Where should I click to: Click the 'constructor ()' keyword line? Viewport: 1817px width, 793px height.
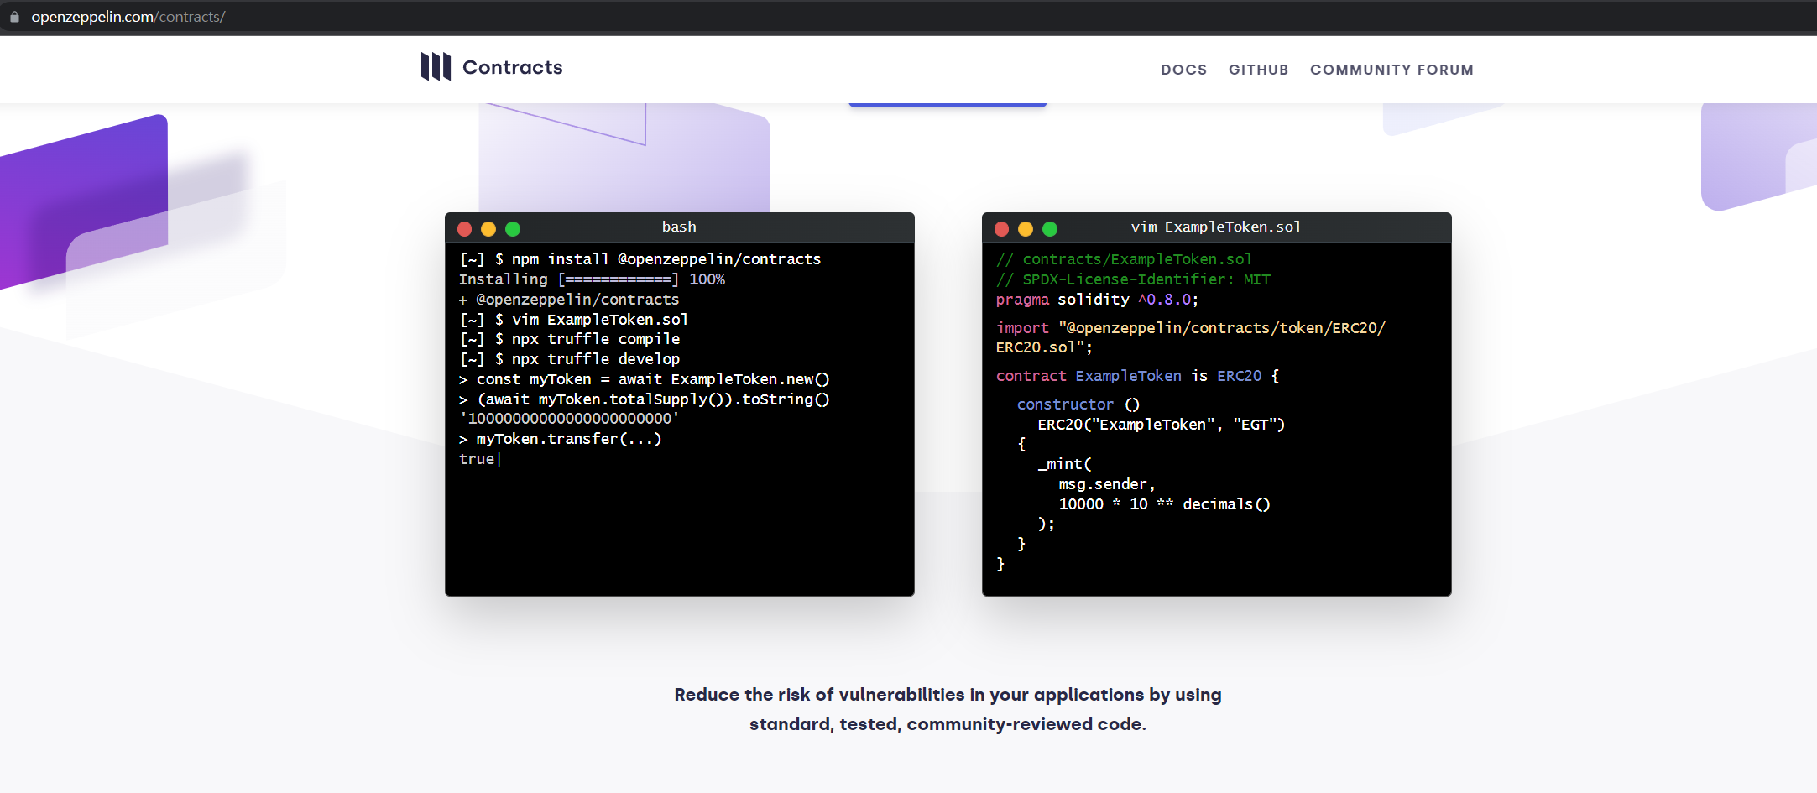point(1078,404)
